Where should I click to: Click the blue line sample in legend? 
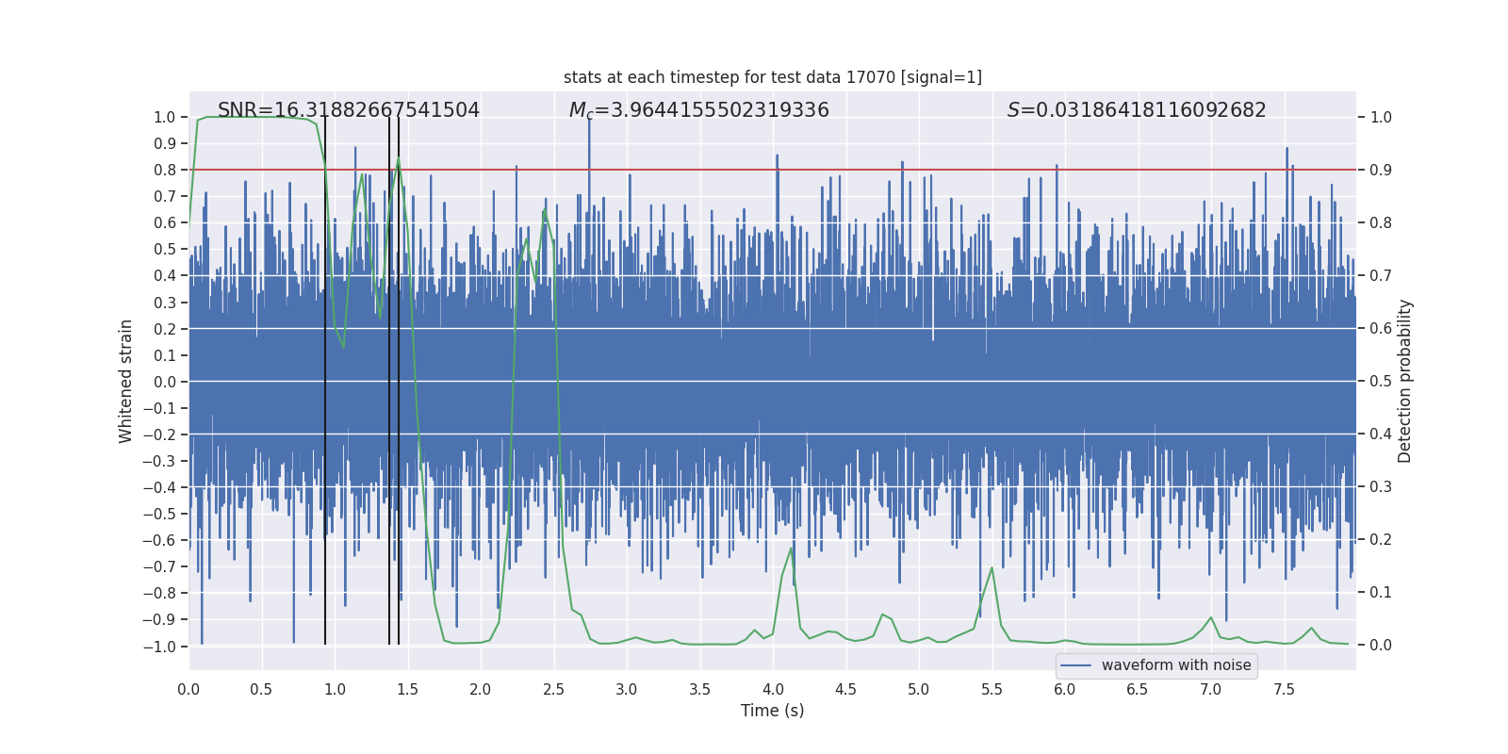coord(1076,665)
